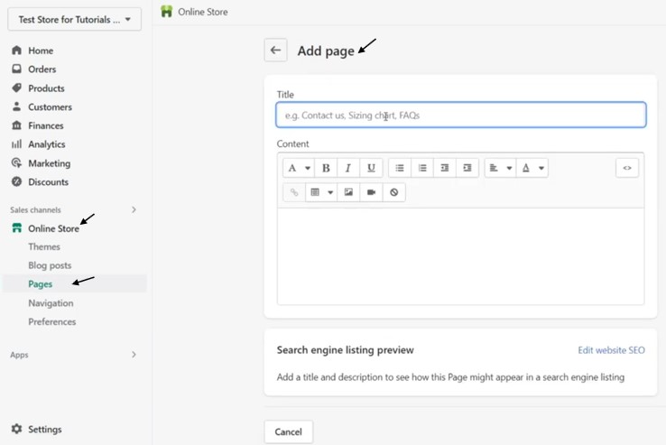Image resolution: width=666 pixels, height=445 pixels.
Task: Insert a bulleted list
Action: pyautogui.click(x=400, y=168)
